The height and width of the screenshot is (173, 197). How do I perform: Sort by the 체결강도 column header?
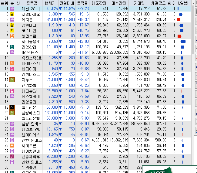159,3
